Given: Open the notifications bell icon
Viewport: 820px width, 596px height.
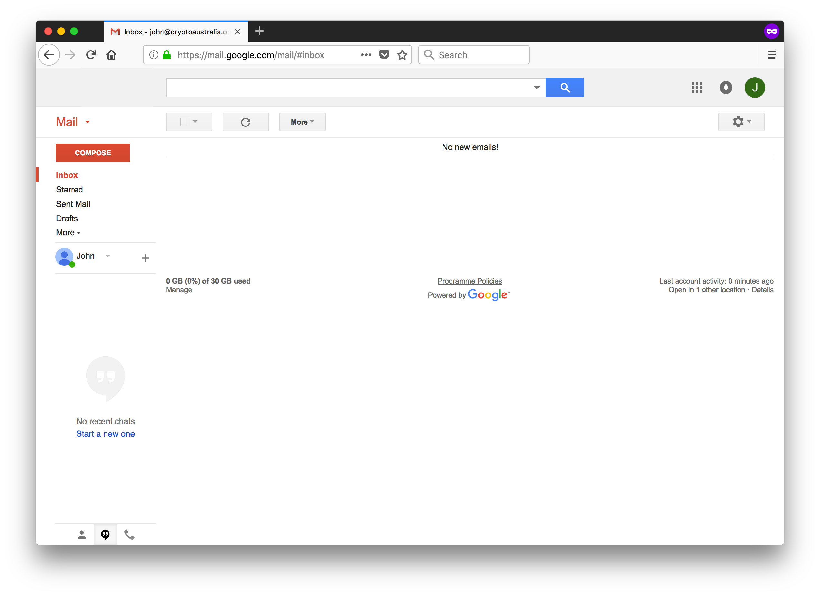Looking at the screenshot, I should (726, 88).
